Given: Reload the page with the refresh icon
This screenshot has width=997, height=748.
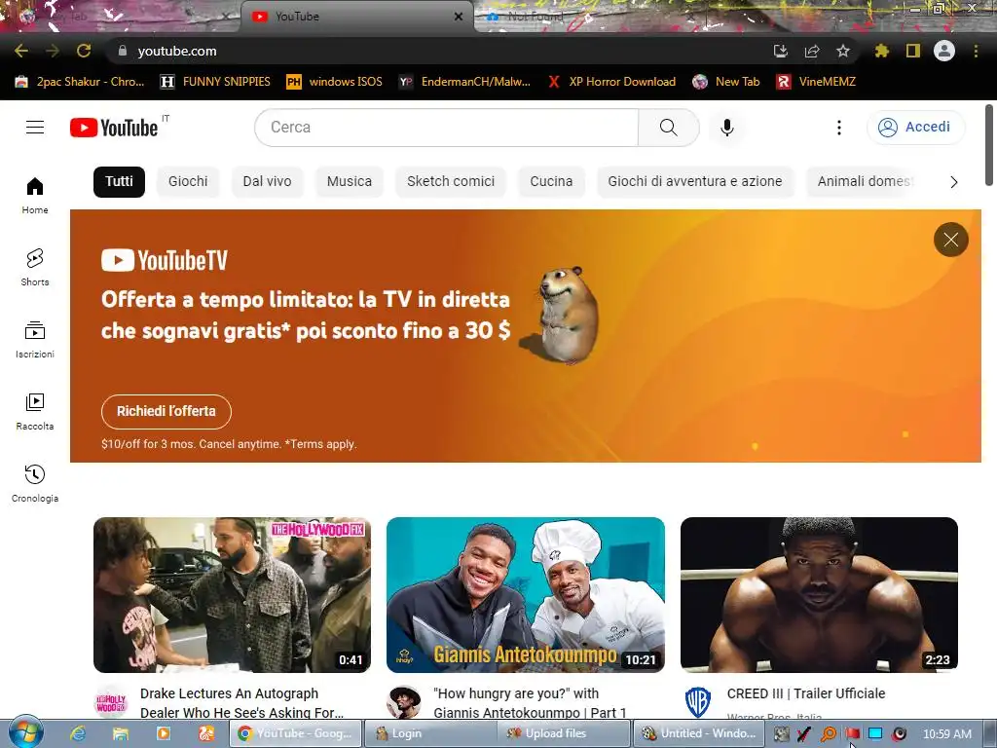Looking at the screenshot, I should click(x=84, y=51).
